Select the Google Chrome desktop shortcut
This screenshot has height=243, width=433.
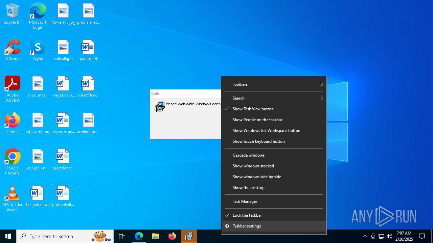pos(13,162)
